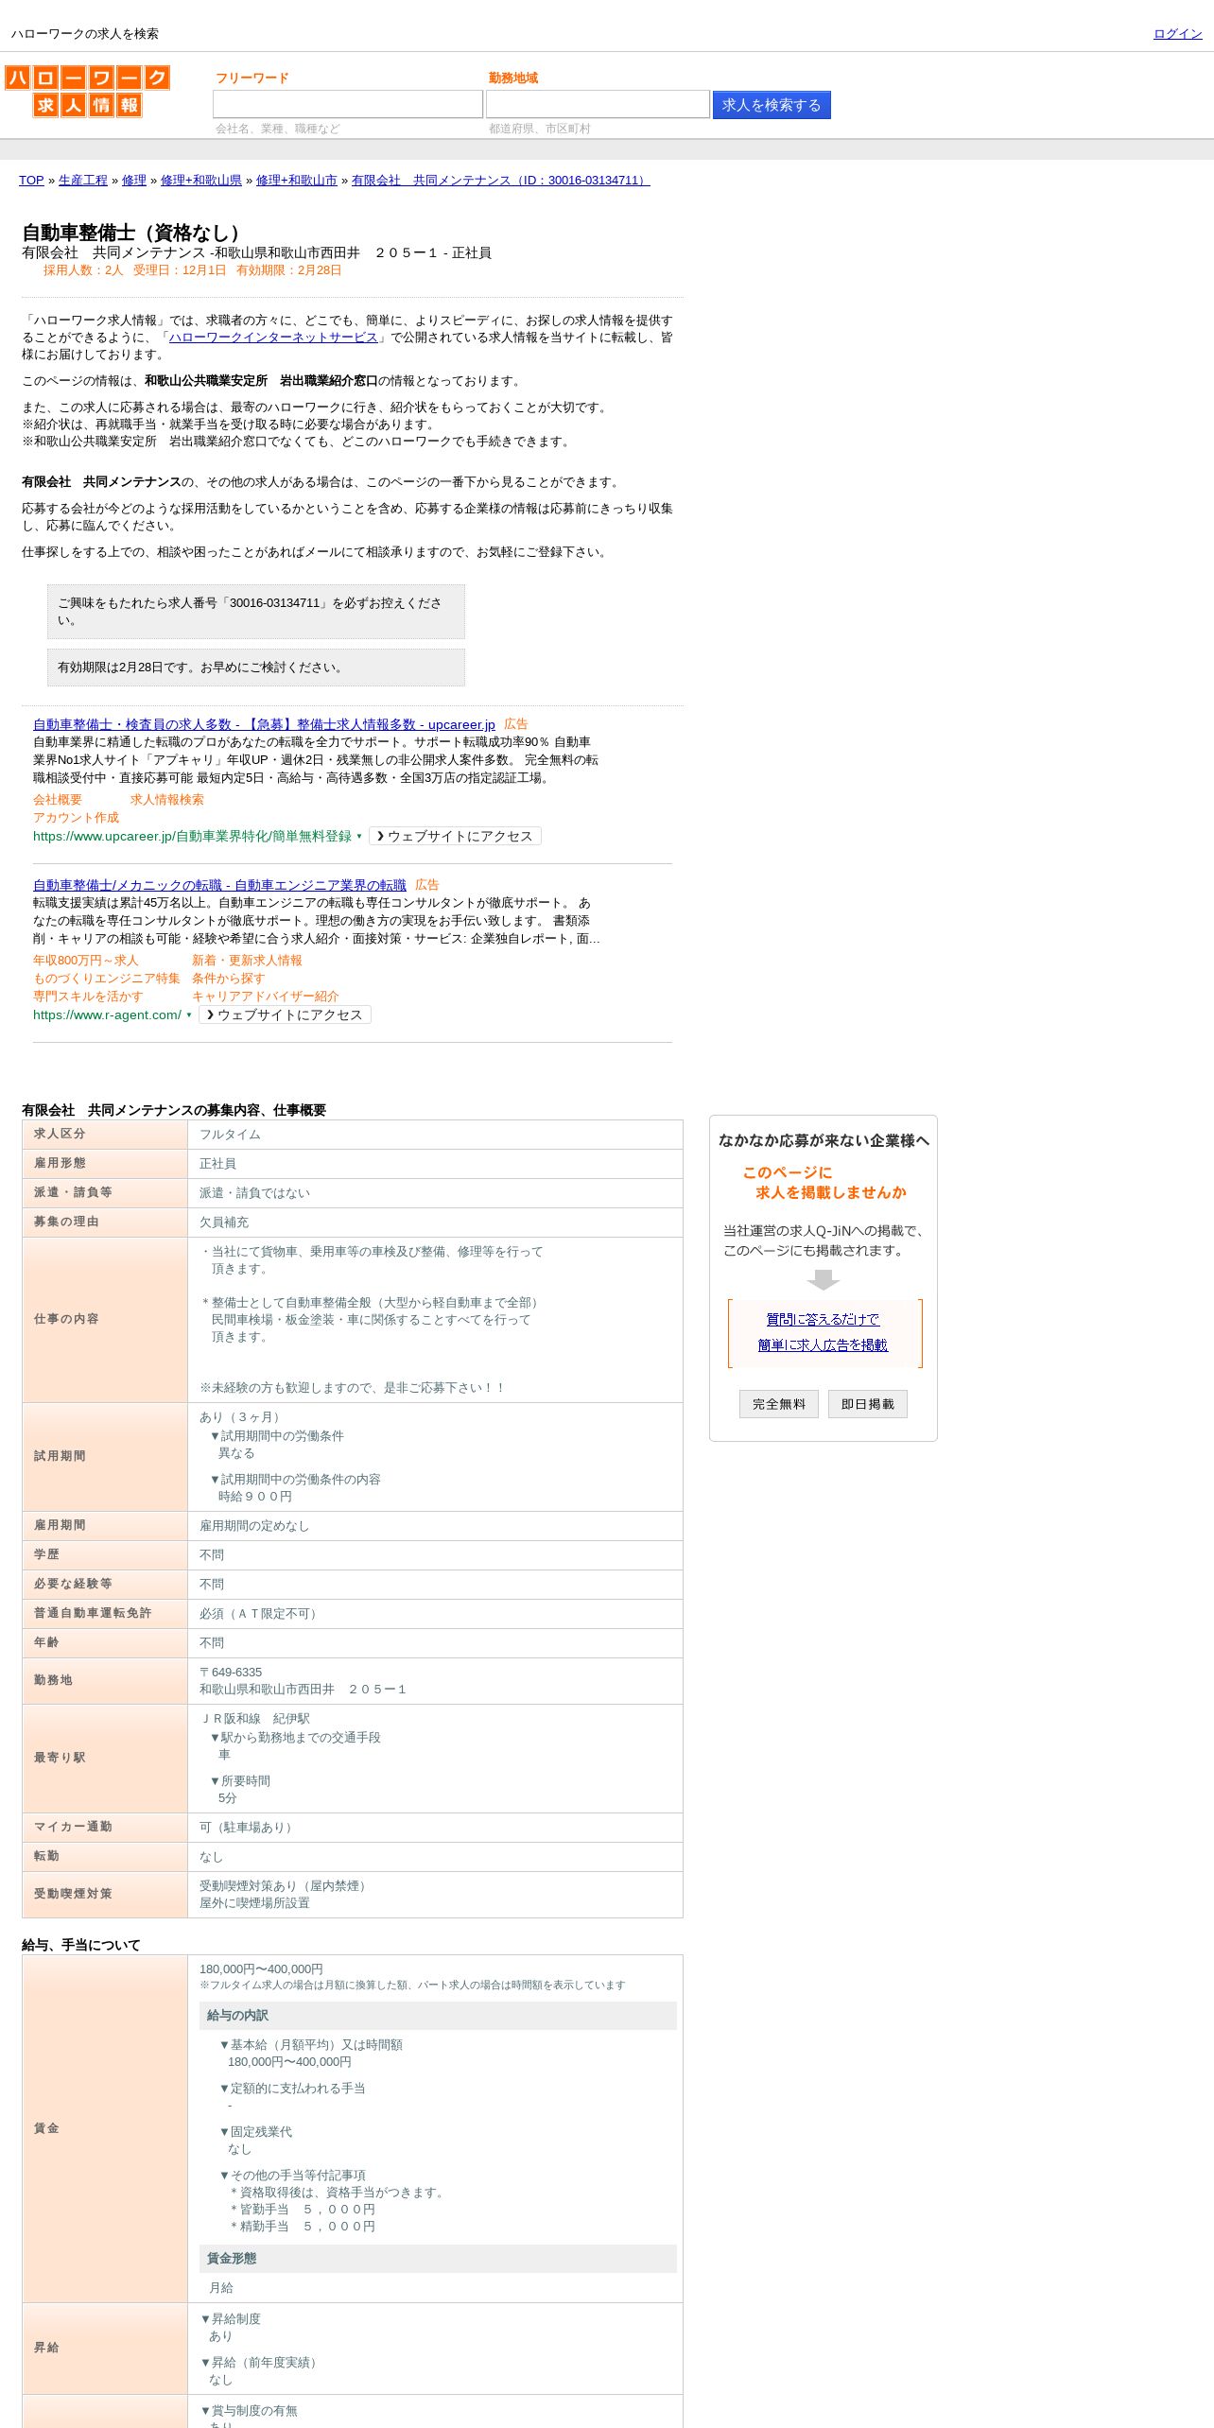Image resolution: width=1214 pixels, height=2428 pixels.
Task: Click the キャリアアドバイザー紹介 sitelink
Action: coord(266,997)
